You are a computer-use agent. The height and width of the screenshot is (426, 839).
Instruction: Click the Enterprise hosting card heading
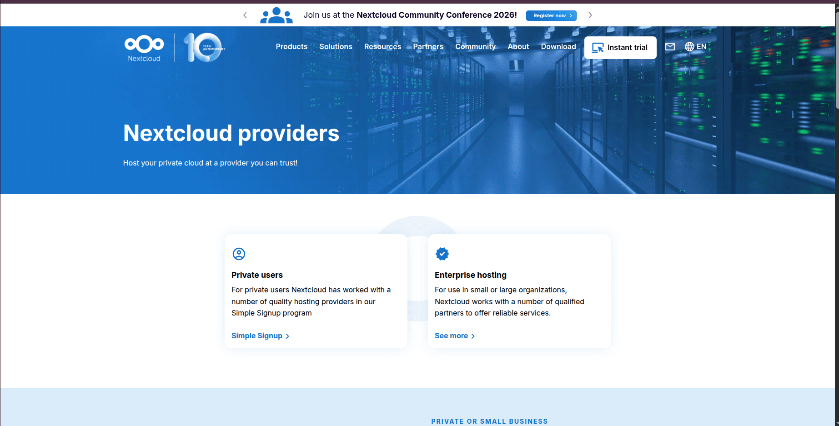click(471, 275)
